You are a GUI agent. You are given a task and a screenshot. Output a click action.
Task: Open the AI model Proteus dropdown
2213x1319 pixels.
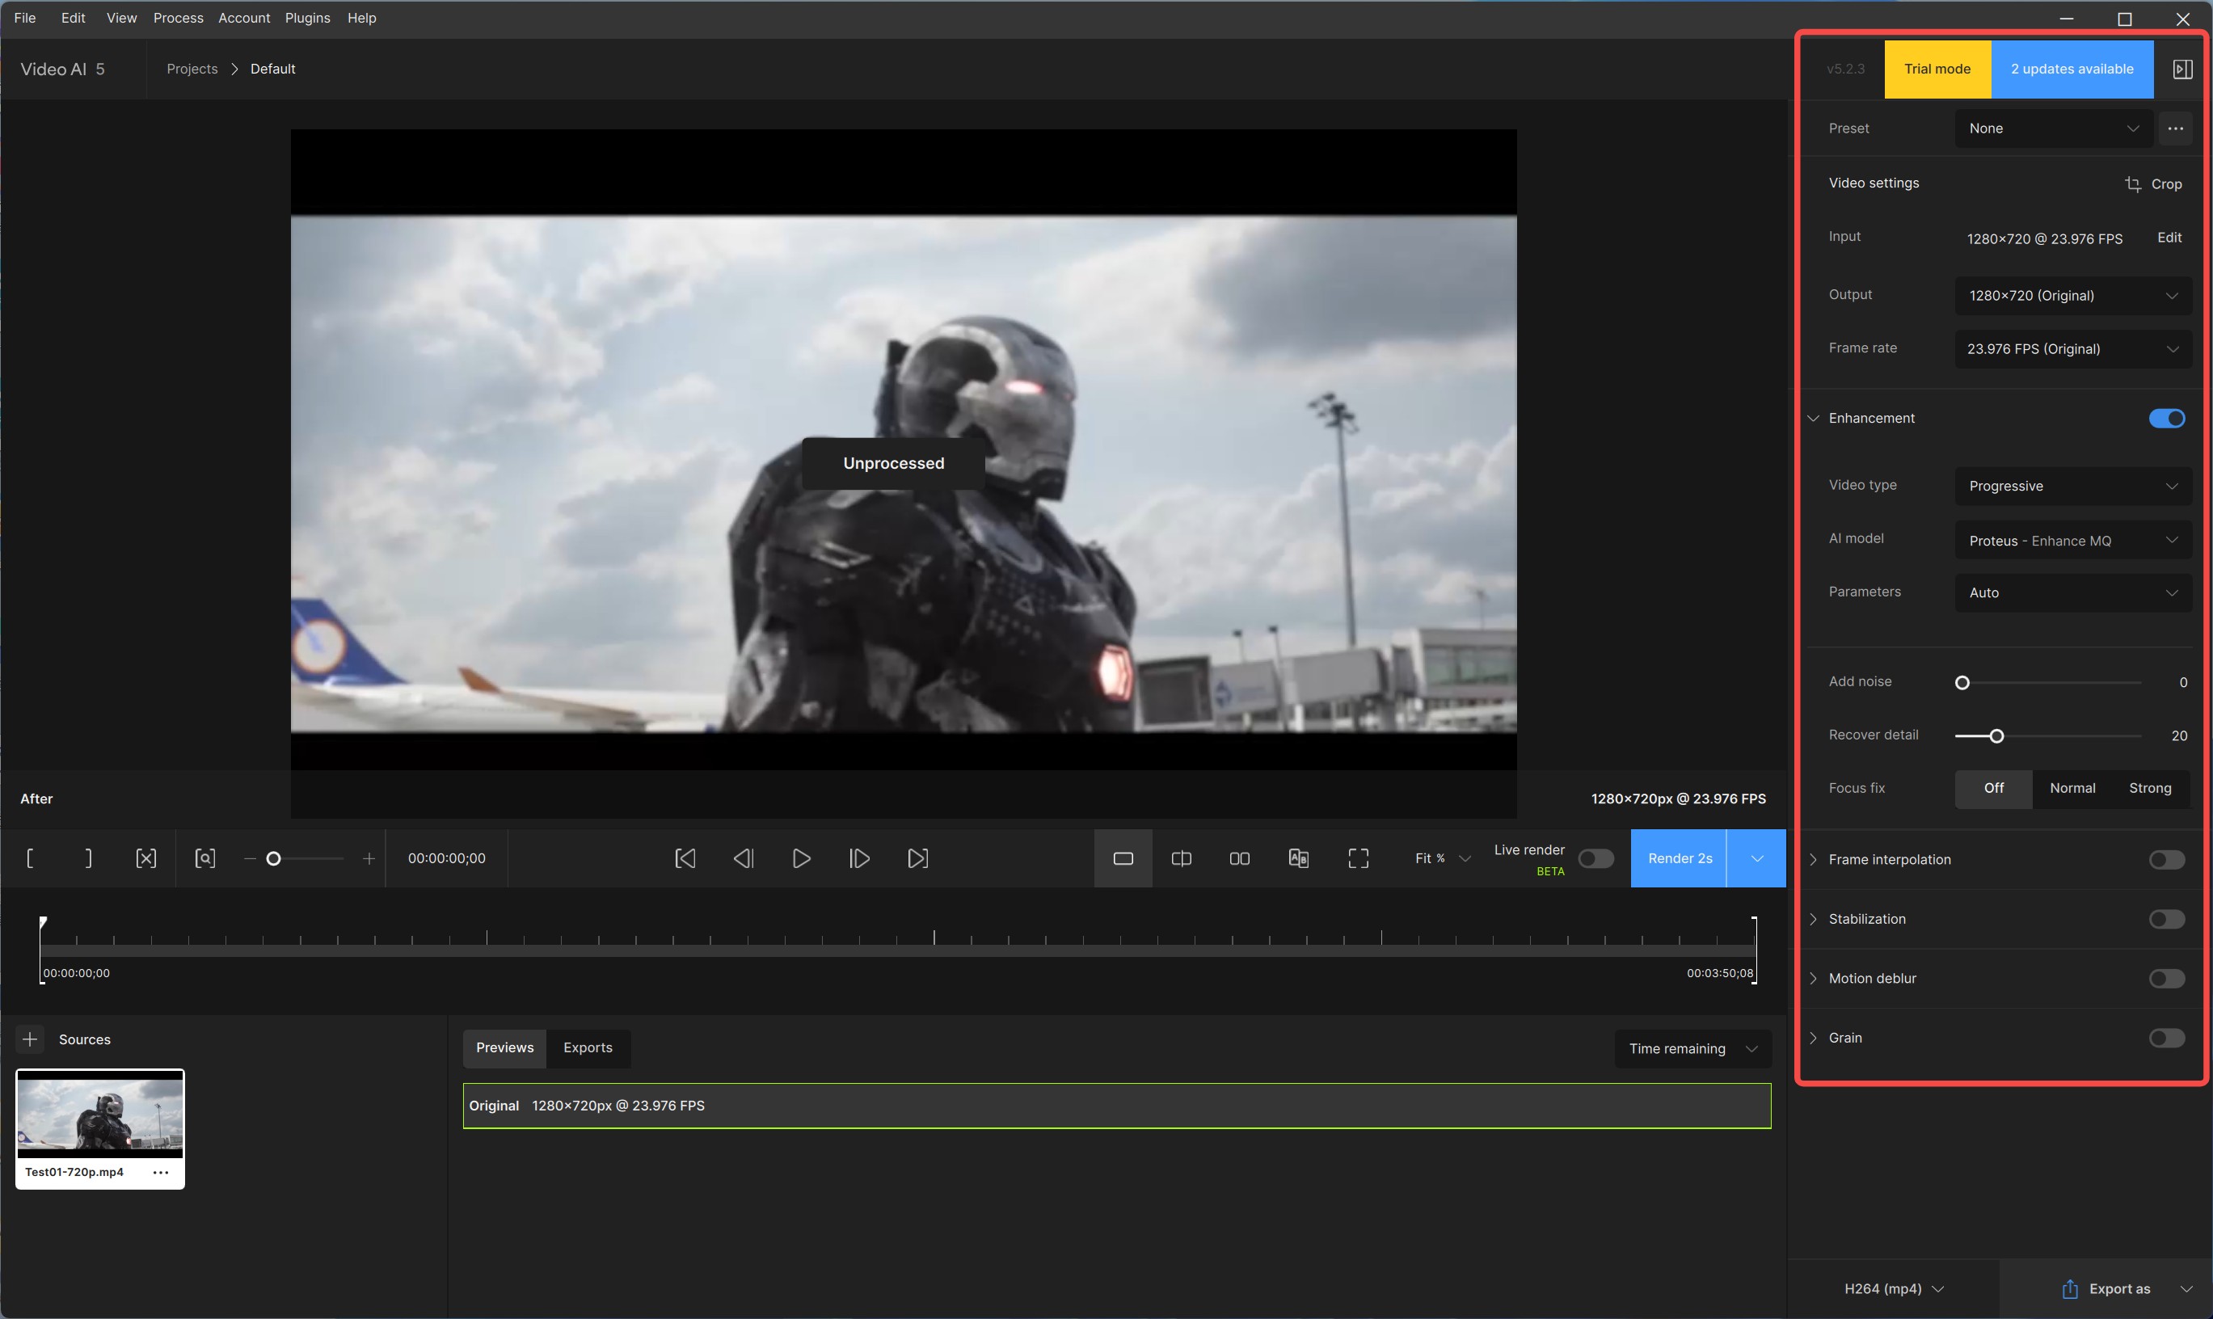tap(2072, 541)
